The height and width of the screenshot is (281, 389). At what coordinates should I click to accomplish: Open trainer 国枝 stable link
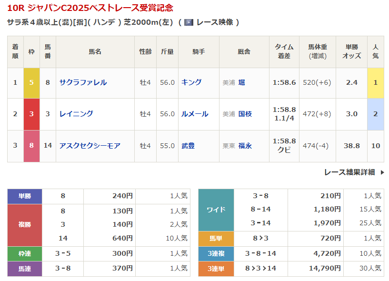(245, 114)
